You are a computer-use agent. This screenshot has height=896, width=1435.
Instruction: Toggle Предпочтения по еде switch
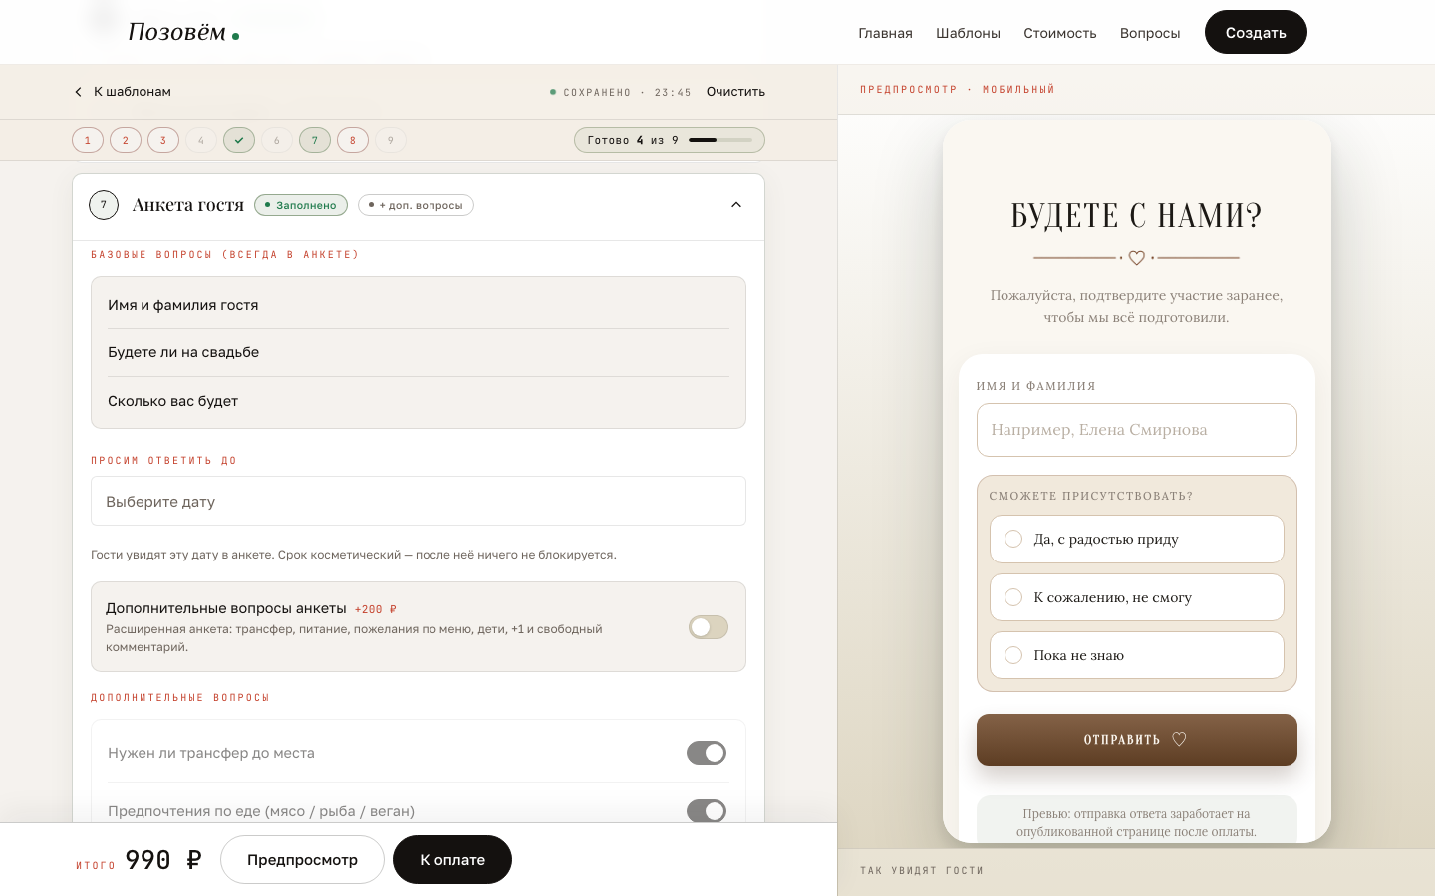click(707, 811)
